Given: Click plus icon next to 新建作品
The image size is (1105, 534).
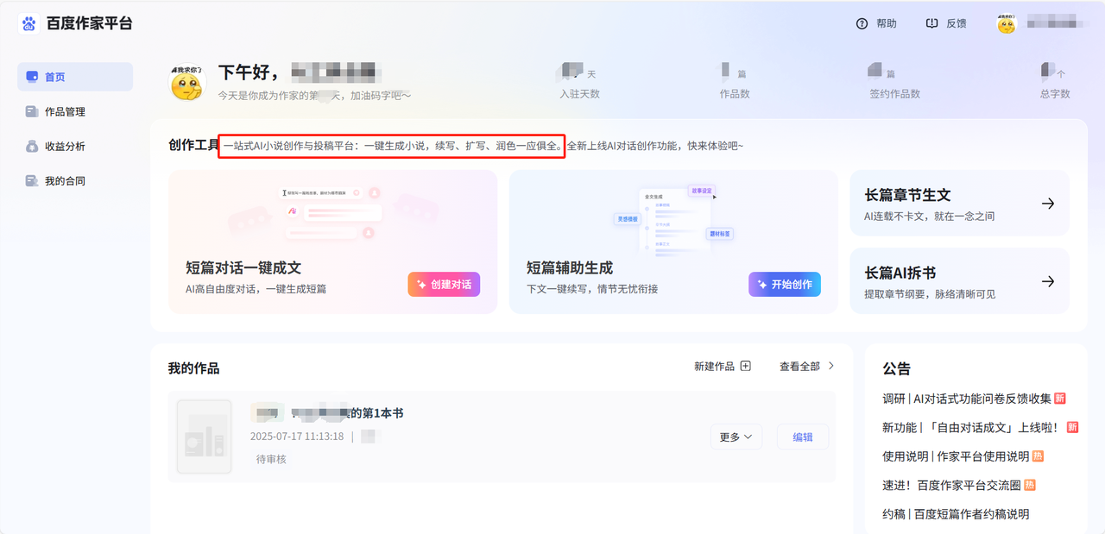Looking at the screenshot, I should tap(746, 366).
